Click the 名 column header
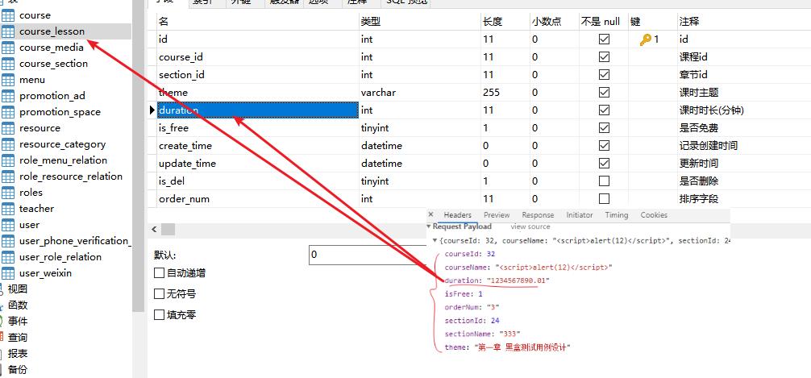 258,21
